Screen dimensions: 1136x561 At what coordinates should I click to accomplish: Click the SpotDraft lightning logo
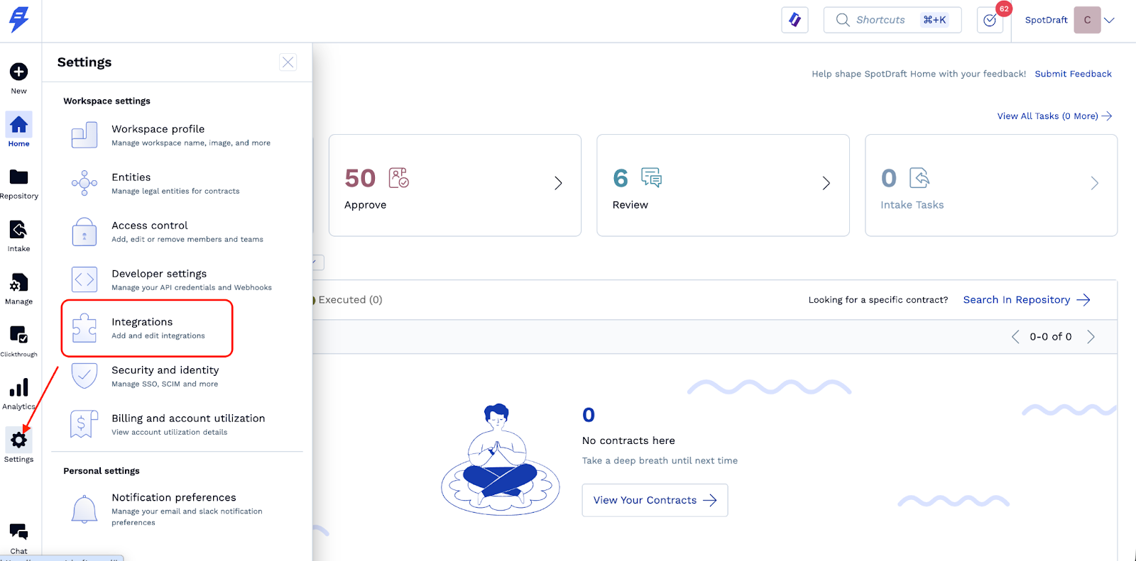point(19,19)
